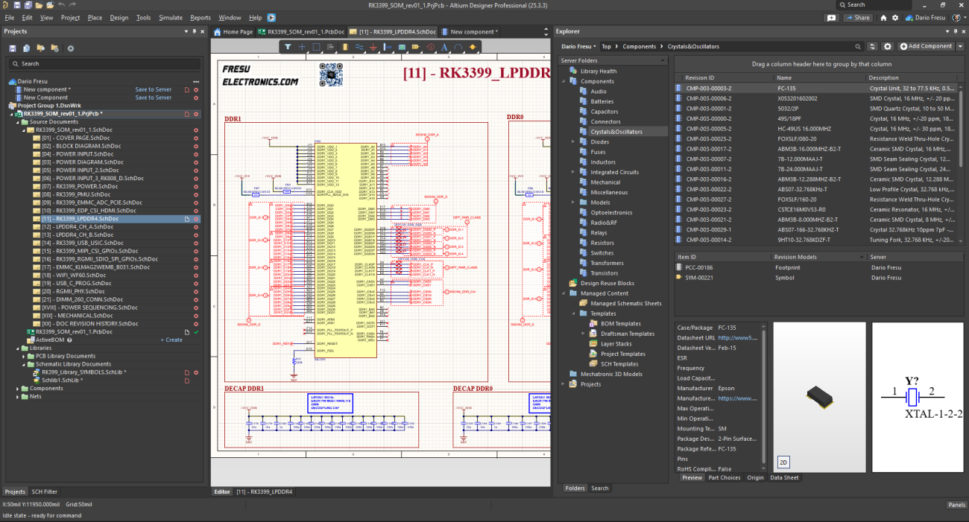This screenshot has width=969, height=522.
Task: Click the align objects tool icon
Action: 330,47
